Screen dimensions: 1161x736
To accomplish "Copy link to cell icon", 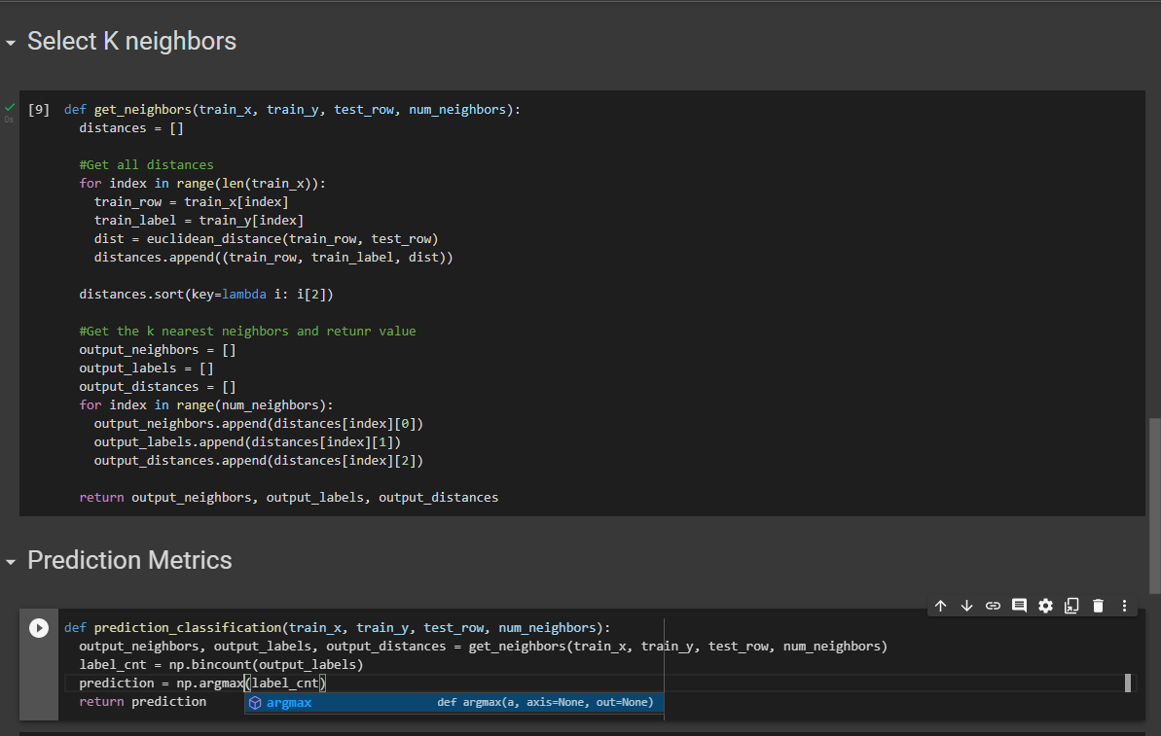I will click(993, 606).
